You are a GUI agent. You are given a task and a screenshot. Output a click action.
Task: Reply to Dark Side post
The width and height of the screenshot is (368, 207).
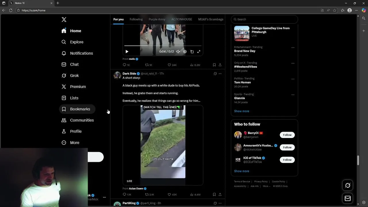127,195
